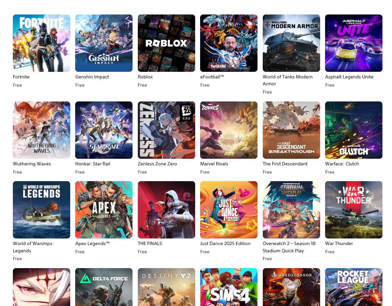
Task: Select the Wuthering Waves cover image
Action: click(42, 130)
